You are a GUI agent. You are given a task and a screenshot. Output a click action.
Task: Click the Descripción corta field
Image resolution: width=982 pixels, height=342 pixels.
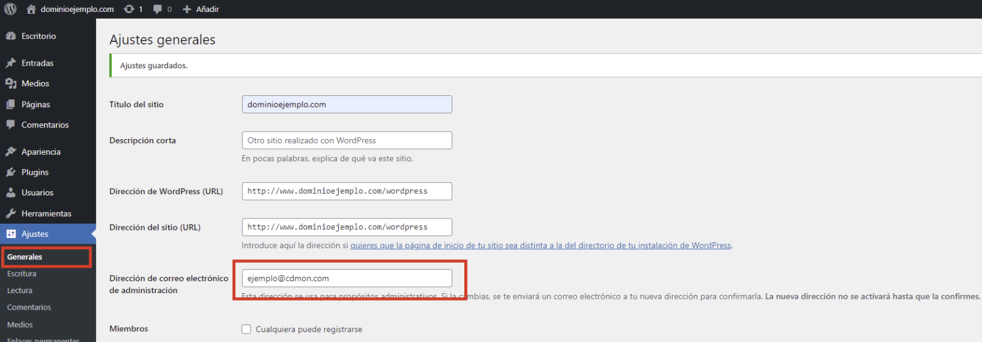[x=347, y=140]
